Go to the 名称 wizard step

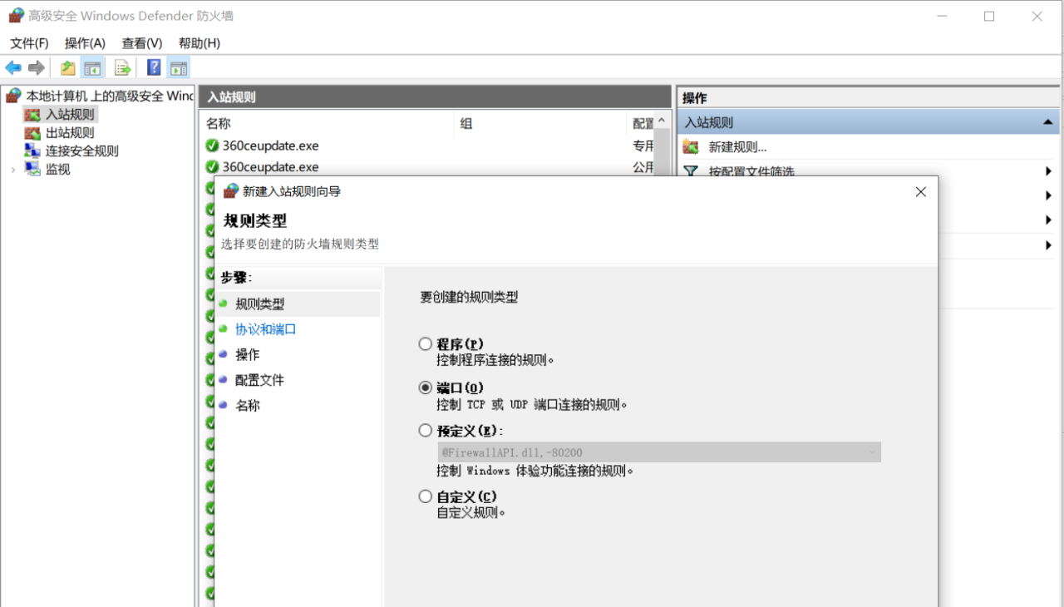[x=248, y=406]
